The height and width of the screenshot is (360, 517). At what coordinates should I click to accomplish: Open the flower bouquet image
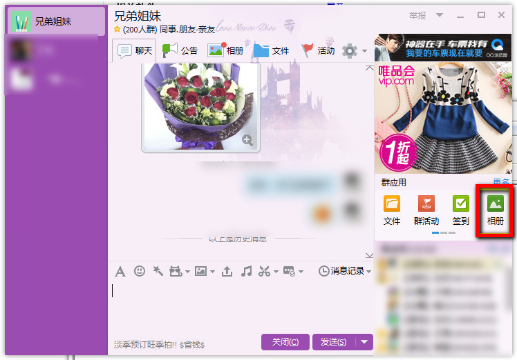200,108
